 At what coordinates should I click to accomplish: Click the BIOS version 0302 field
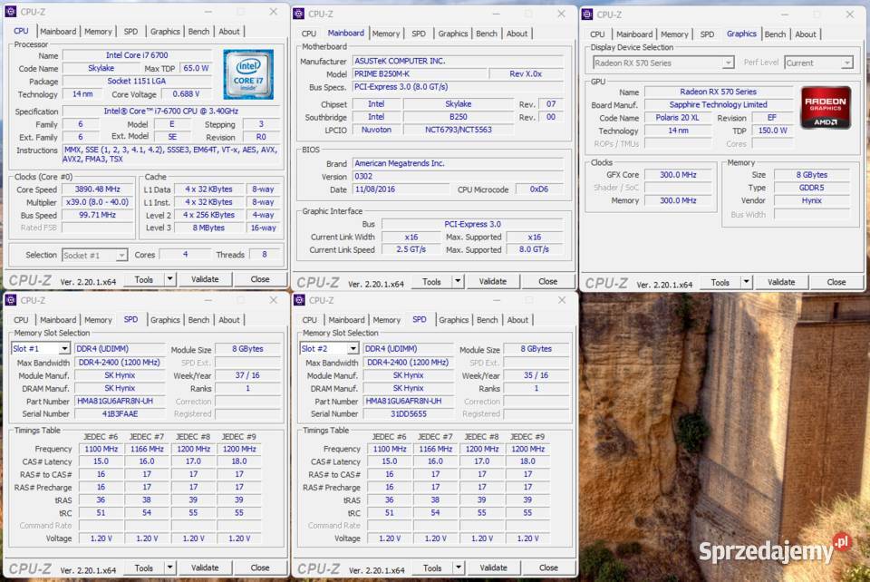click(458, 177)
